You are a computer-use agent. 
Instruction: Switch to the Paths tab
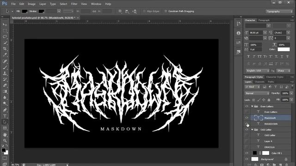tap(271, 82)
